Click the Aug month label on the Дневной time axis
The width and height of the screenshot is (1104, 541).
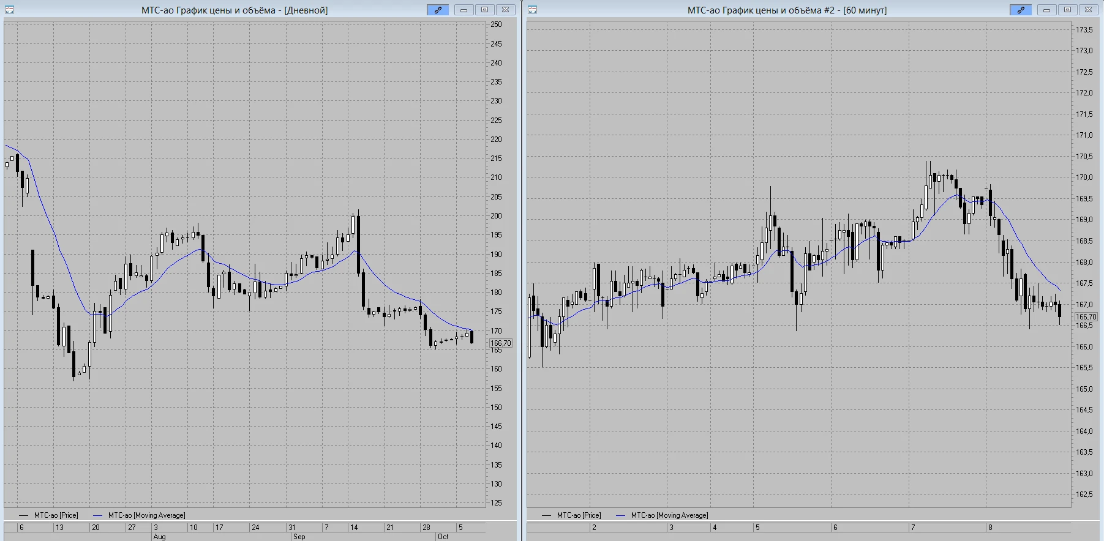pos(159,537)
